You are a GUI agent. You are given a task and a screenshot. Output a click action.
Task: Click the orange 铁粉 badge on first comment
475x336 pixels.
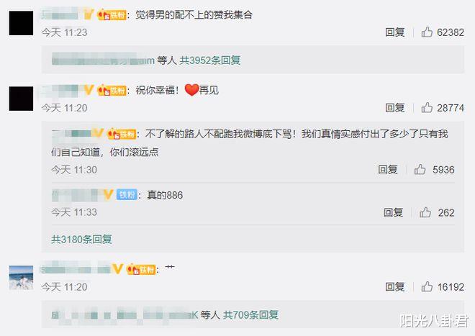click(x=112, y=14)
